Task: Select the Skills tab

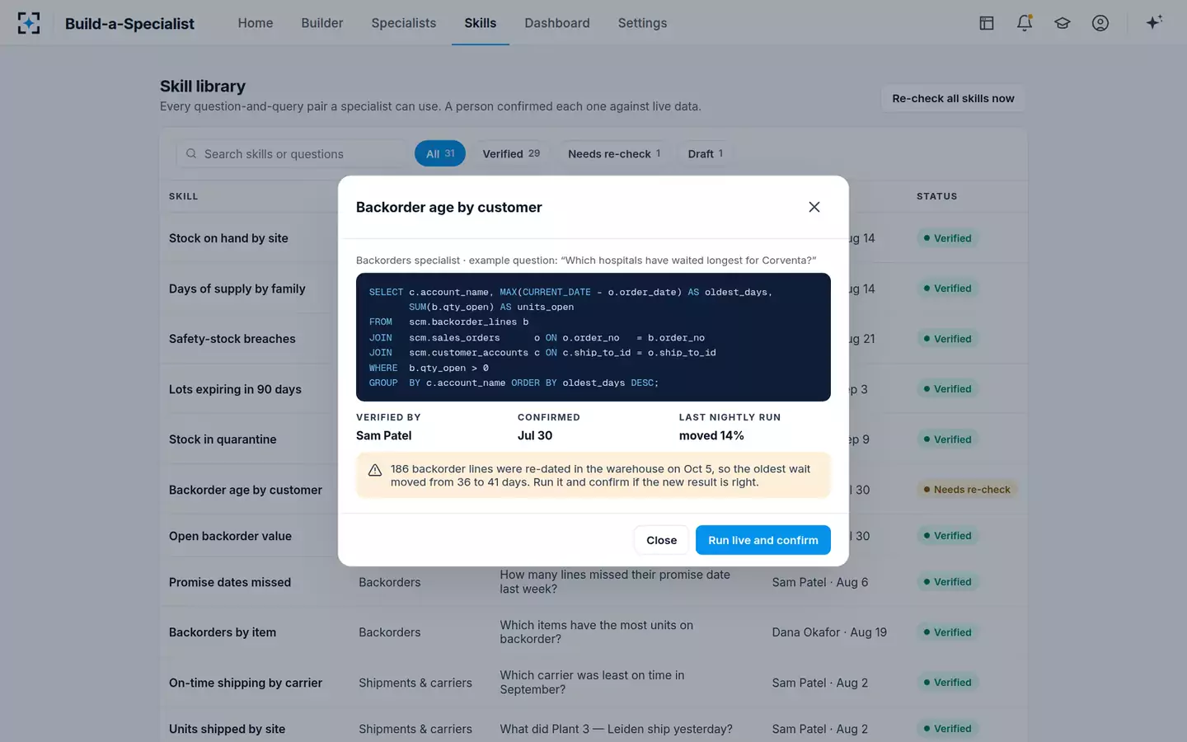Action: 481,23
